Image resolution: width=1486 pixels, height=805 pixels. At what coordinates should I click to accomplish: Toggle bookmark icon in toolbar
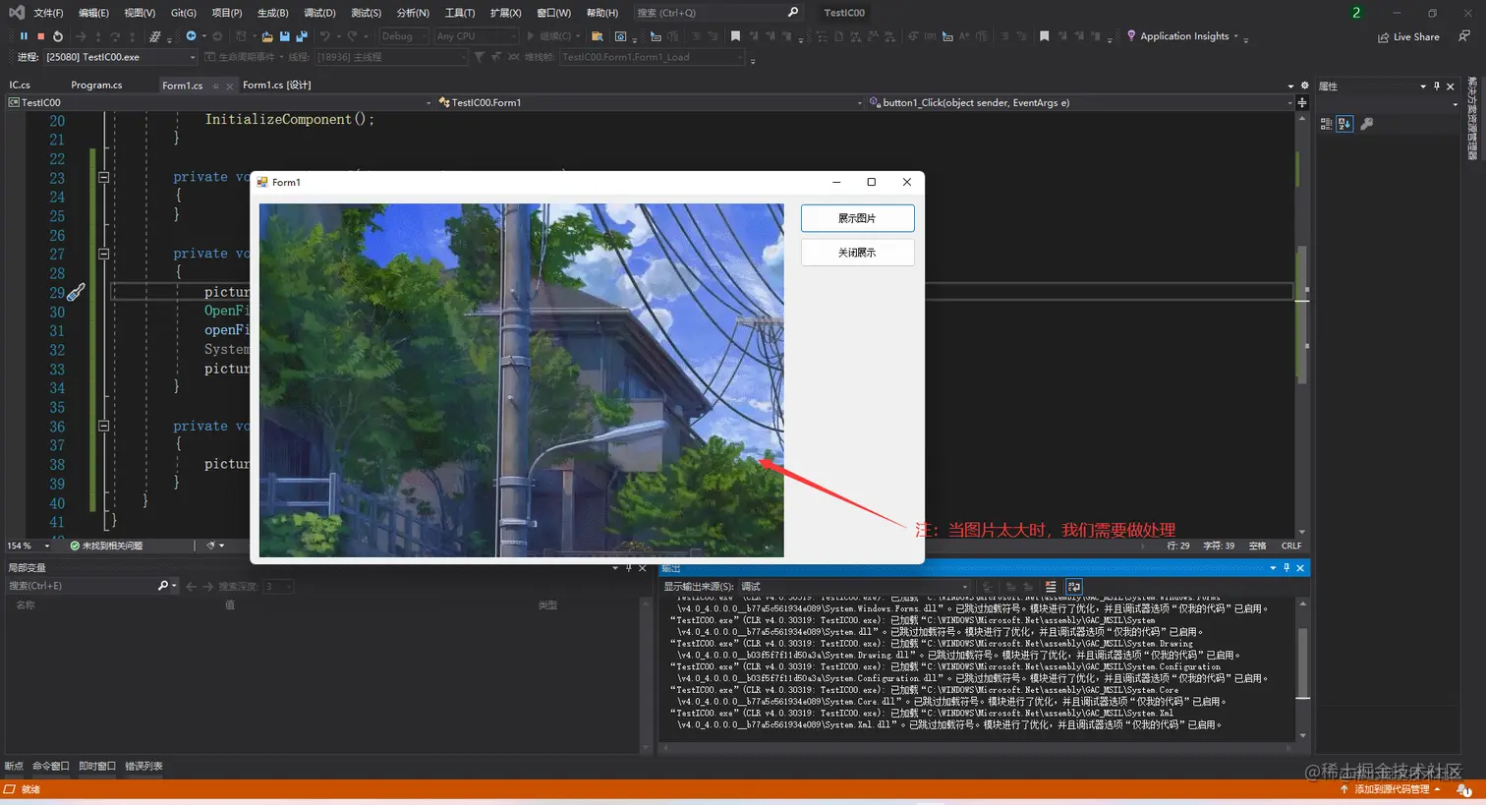click(735, 36)
